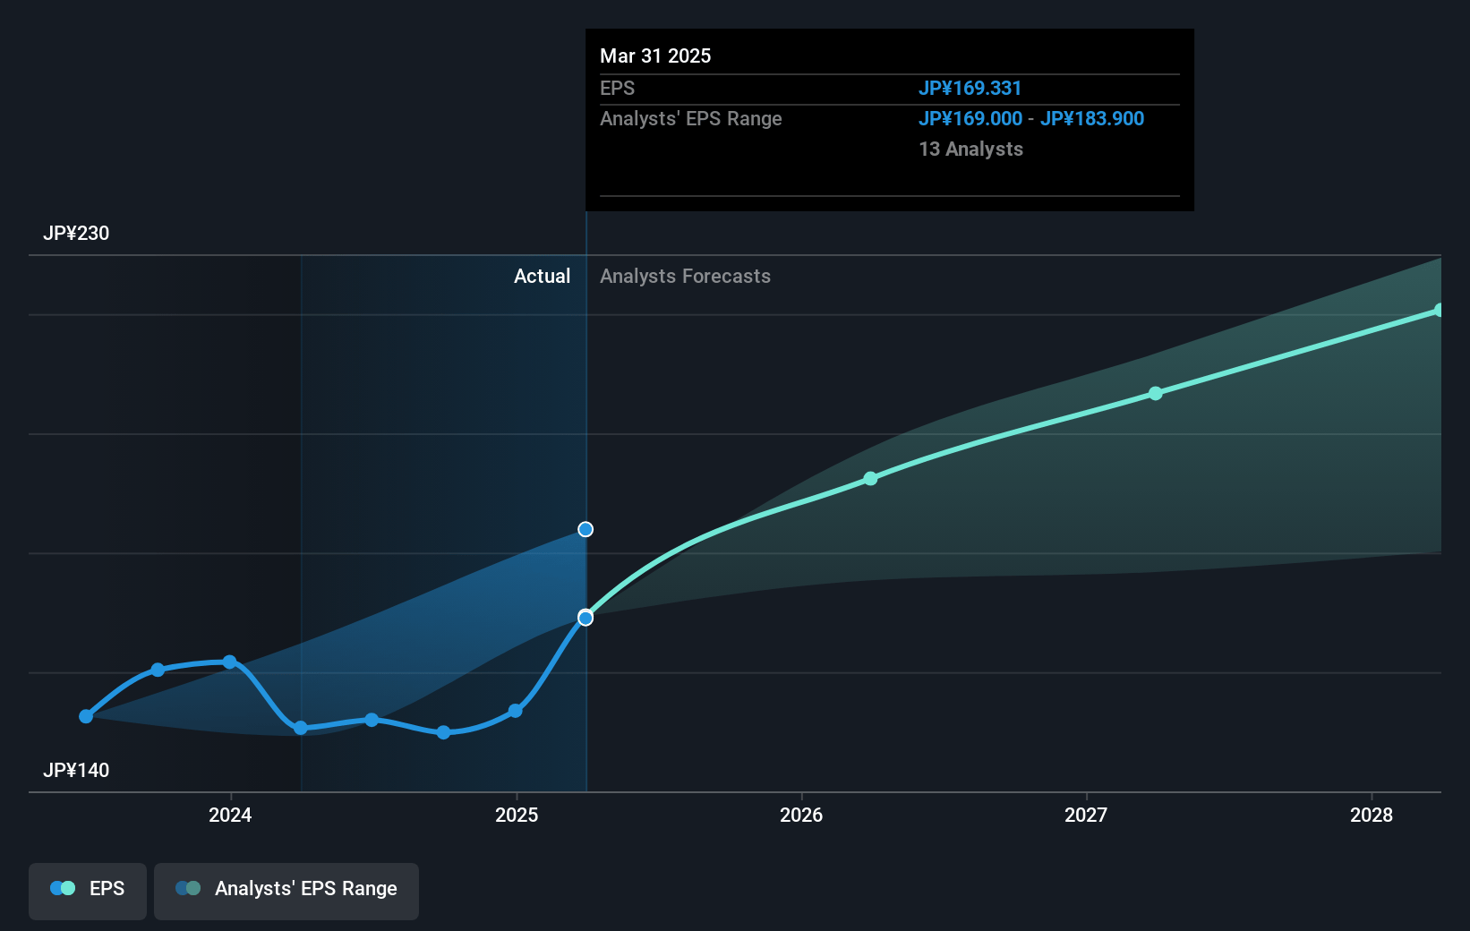
Task: Select the EPS point in spring 2024
Action: point(301,728)
